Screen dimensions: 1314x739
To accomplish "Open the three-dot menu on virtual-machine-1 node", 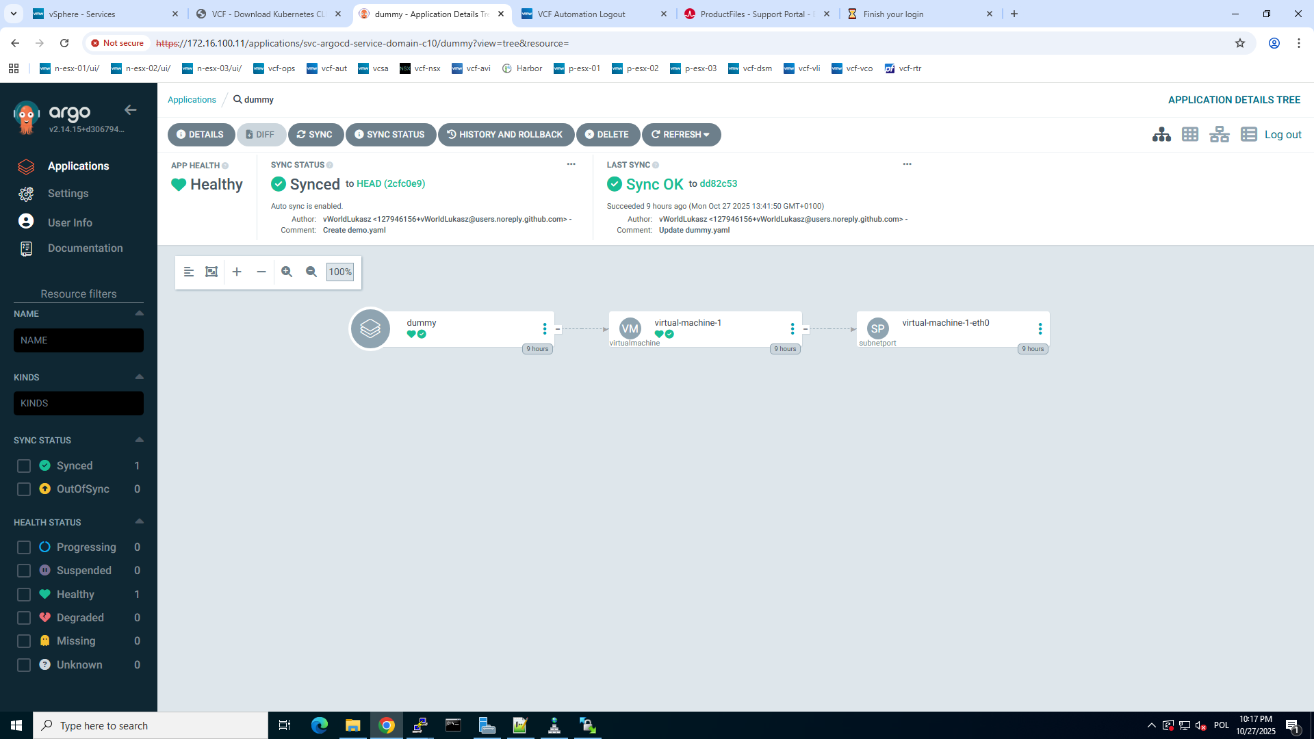I will click(793, 329).
